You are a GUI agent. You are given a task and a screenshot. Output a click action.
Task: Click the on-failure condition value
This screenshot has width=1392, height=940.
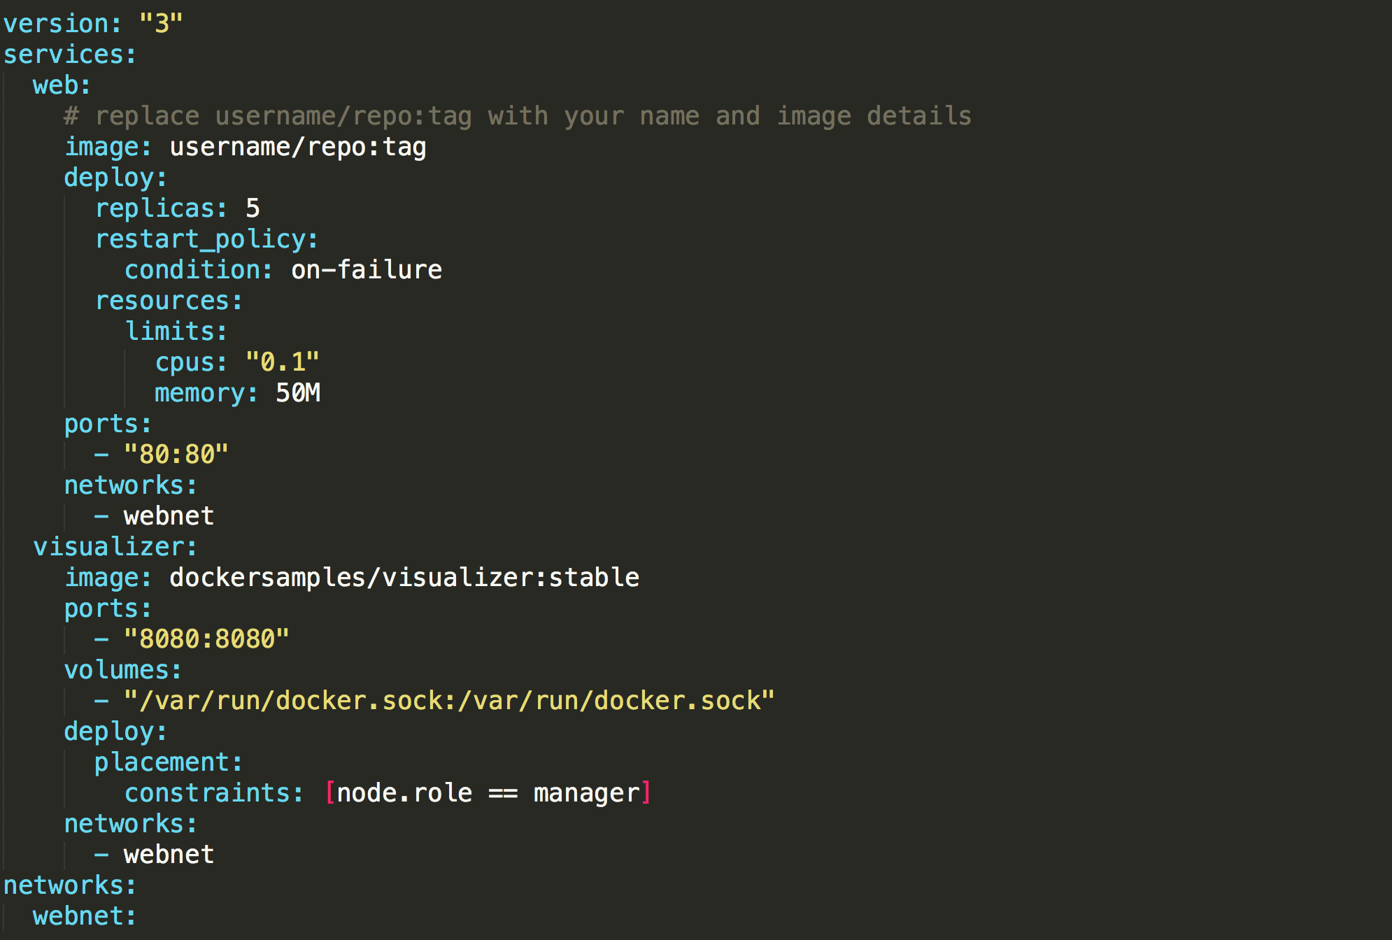click(367, 270)
